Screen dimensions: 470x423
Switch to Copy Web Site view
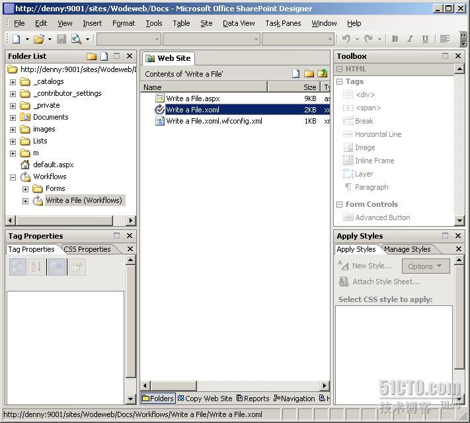pyautogui.click(x=206, y=399)
